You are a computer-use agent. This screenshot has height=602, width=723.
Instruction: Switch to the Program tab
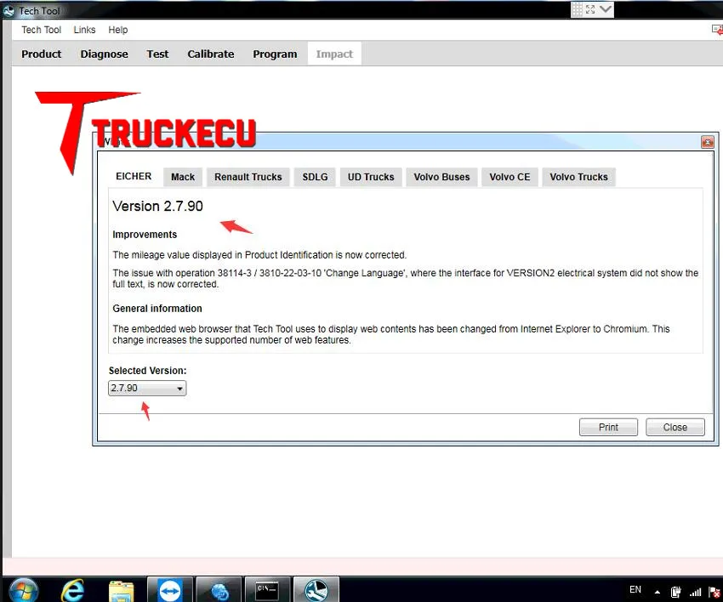coord(275,54)
